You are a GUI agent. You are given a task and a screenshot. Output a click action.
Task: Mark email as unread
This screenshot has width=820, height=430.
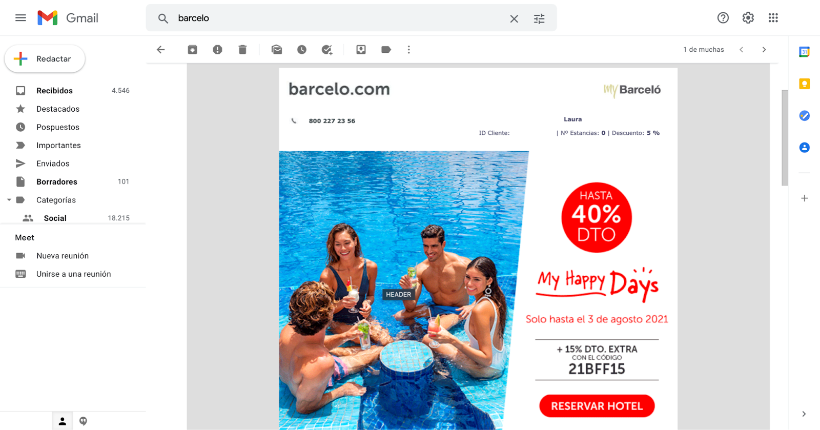click(x=277, y=50)
